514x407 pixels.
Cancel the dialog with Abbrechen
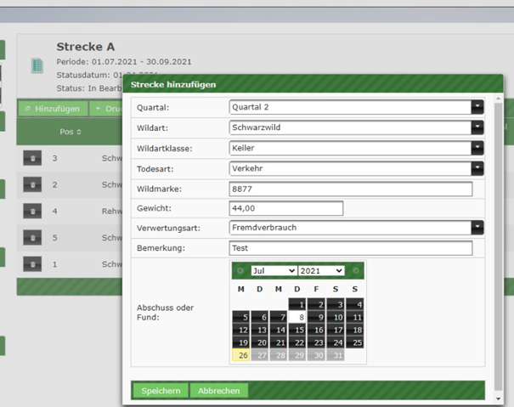pyautogui.click(x=218, y=391)
